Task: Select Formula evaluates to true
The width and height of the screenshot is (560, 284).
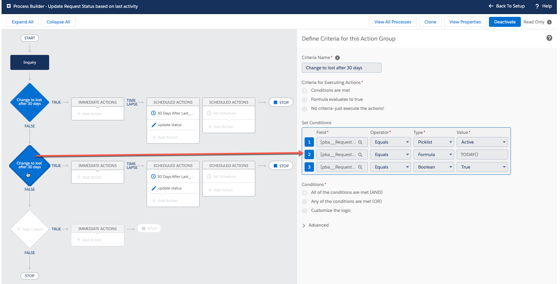Action: [304, 100]
